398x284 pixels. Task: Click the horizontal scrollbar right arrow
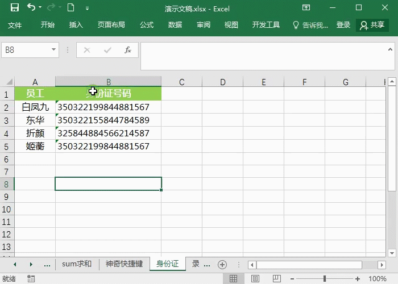[382, 265]
